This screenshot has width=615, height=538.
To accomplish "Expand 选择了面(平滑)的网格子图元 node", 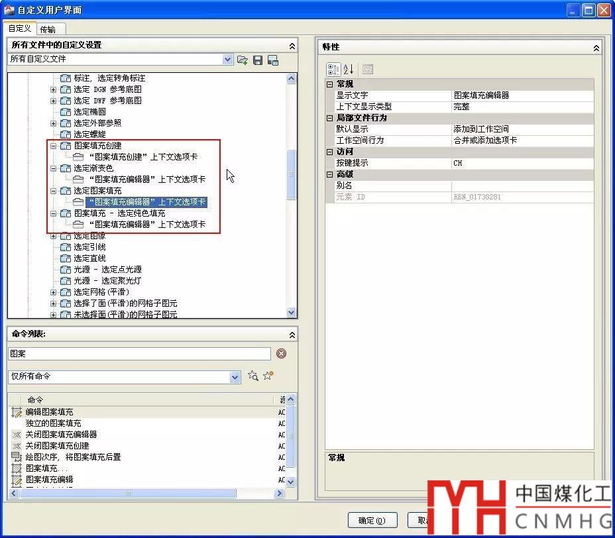I will click(x=53, y=303).
